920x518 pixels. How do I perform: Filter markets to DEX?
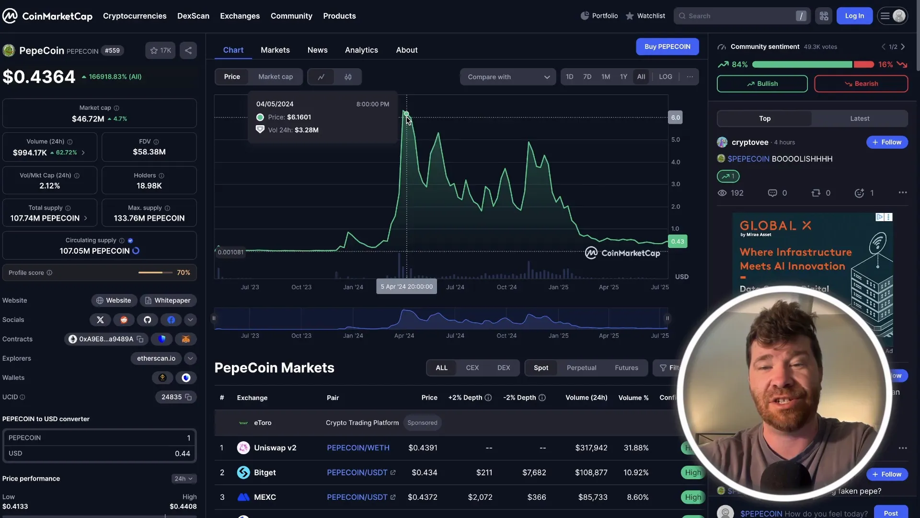click(x=504, y=368)
